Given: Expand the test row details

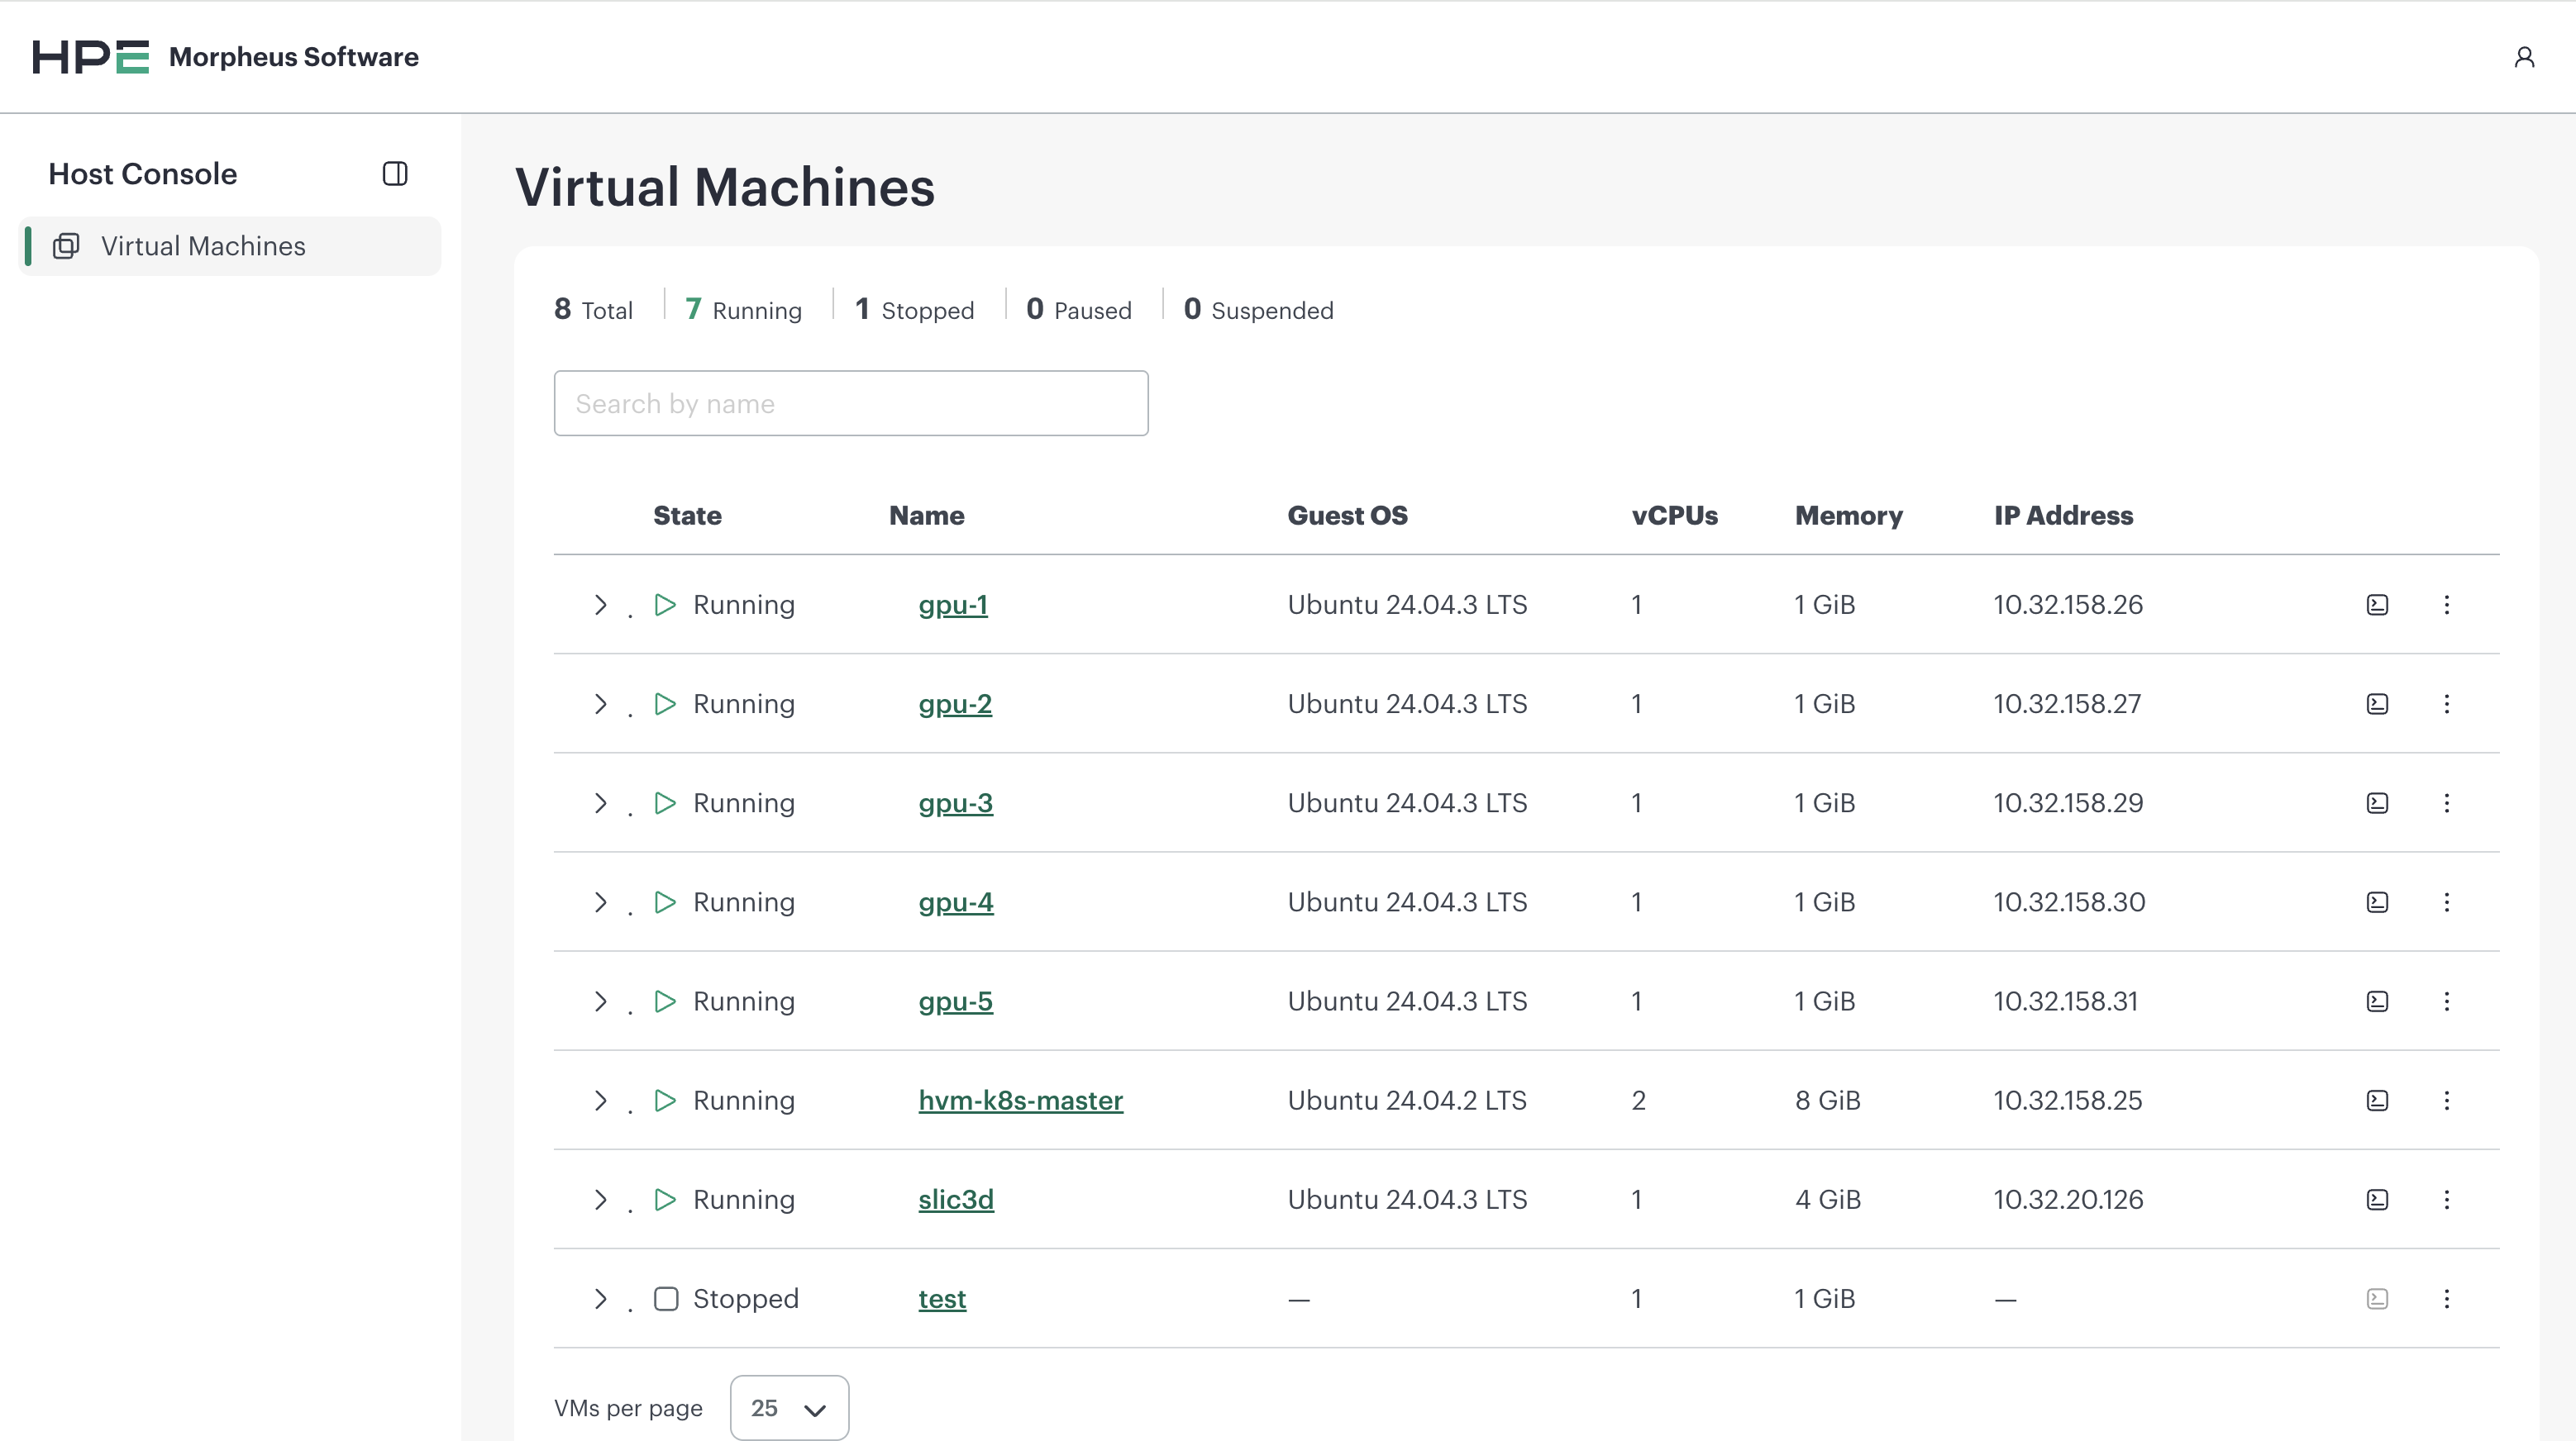Looking at the screenshot, I should pos(600,1298).
